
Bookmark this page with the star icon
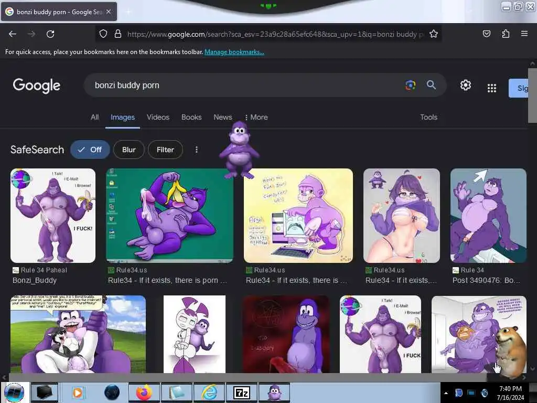434,34
